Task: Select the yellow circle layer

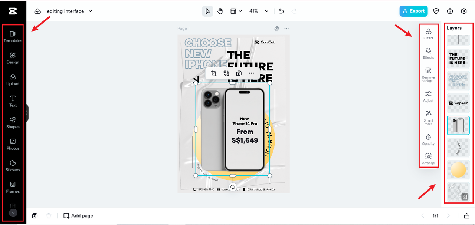Action: 458,170
